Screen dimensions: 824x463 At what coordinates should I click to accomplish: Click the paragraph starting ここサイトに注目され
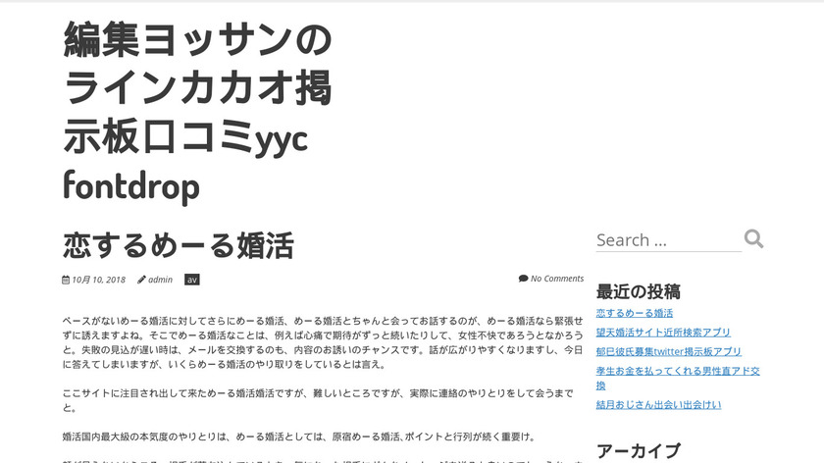[x=318, y=400]
